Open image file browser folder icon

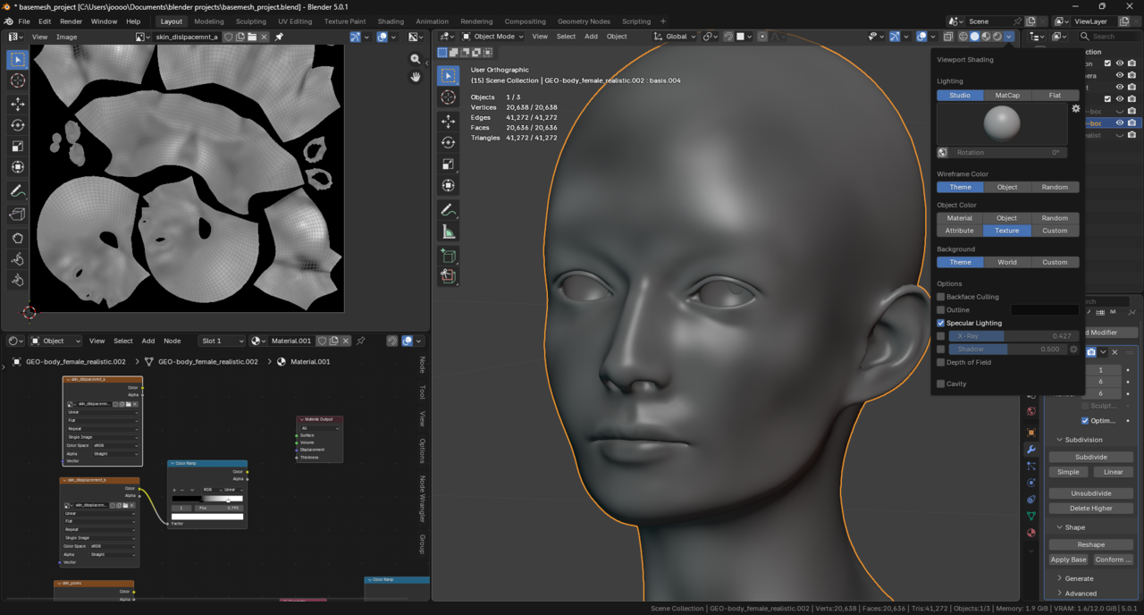[x=253, y=37]
